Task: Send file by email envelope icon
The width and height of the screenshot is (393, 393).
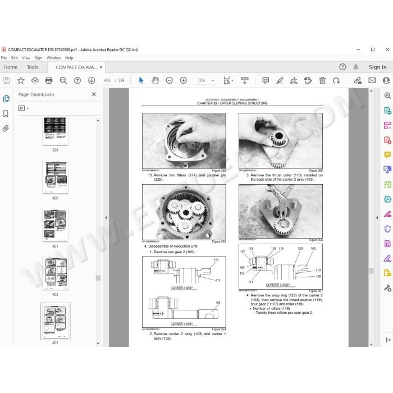Action: click(372, 80)
